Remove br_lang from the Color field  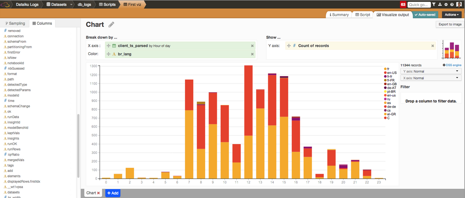[252, 54]
